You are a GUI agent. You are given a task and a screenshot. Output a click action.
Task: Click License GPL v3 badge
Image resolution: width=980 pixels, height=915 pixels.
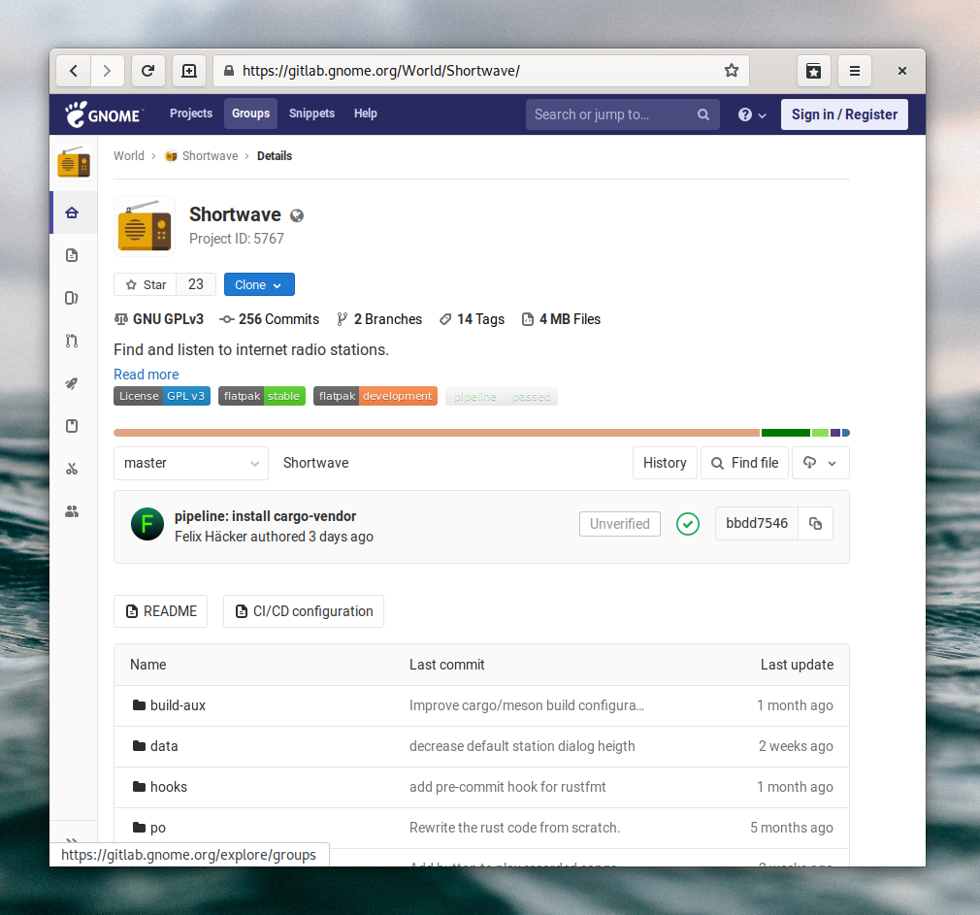[162, 396]
